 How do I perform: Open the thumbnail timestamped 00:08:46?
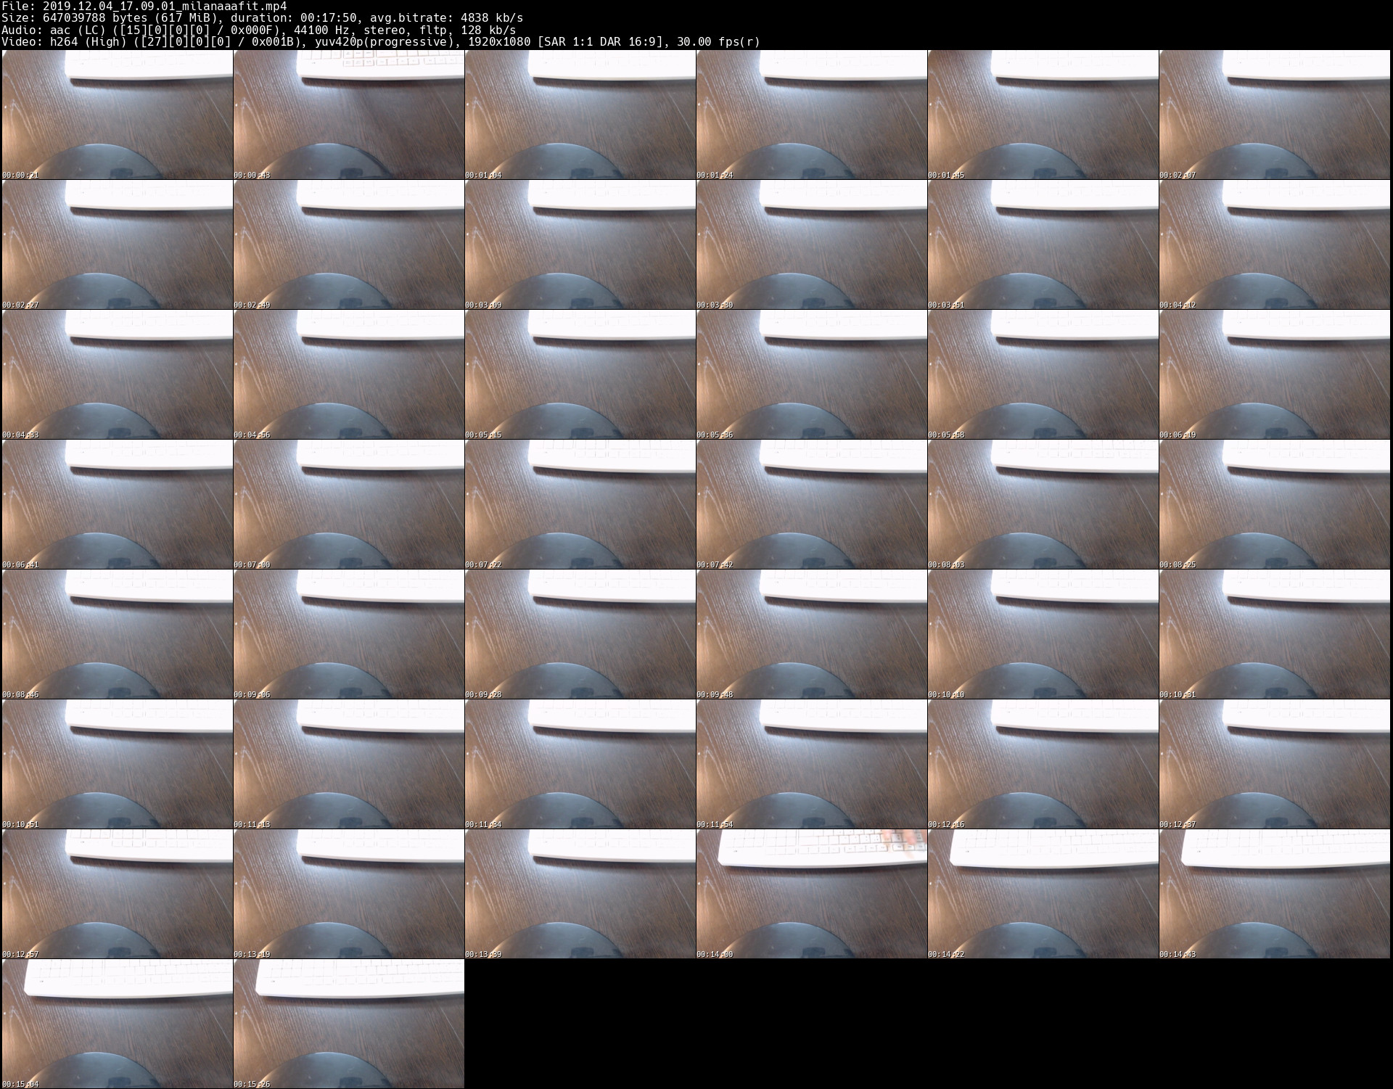click(x=117, y=634)
